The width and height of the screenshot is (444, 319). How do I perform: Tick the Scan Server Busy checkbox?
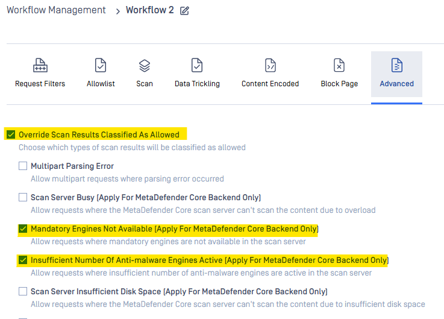pyautogui.click(x=23, y=197)
